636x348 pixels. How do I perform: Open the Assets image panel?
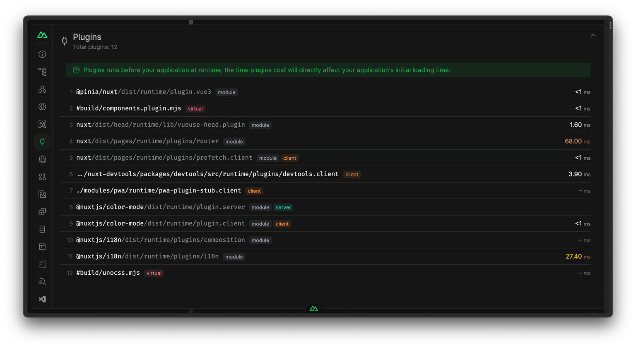[x=42, y=194]
